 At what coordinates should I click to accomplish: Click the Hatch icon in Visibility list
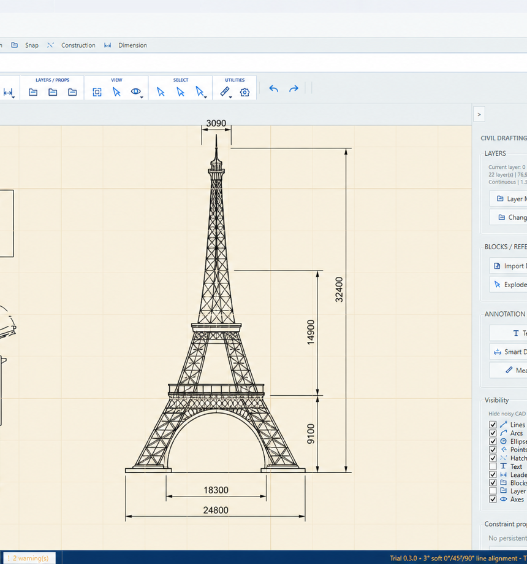click(x=503, y=458)
